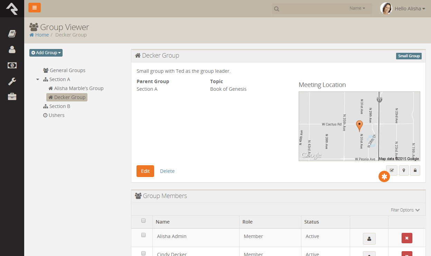
Task: Expand the Filter Options panel
Action: pyautogui.click(x=405, y=210)
